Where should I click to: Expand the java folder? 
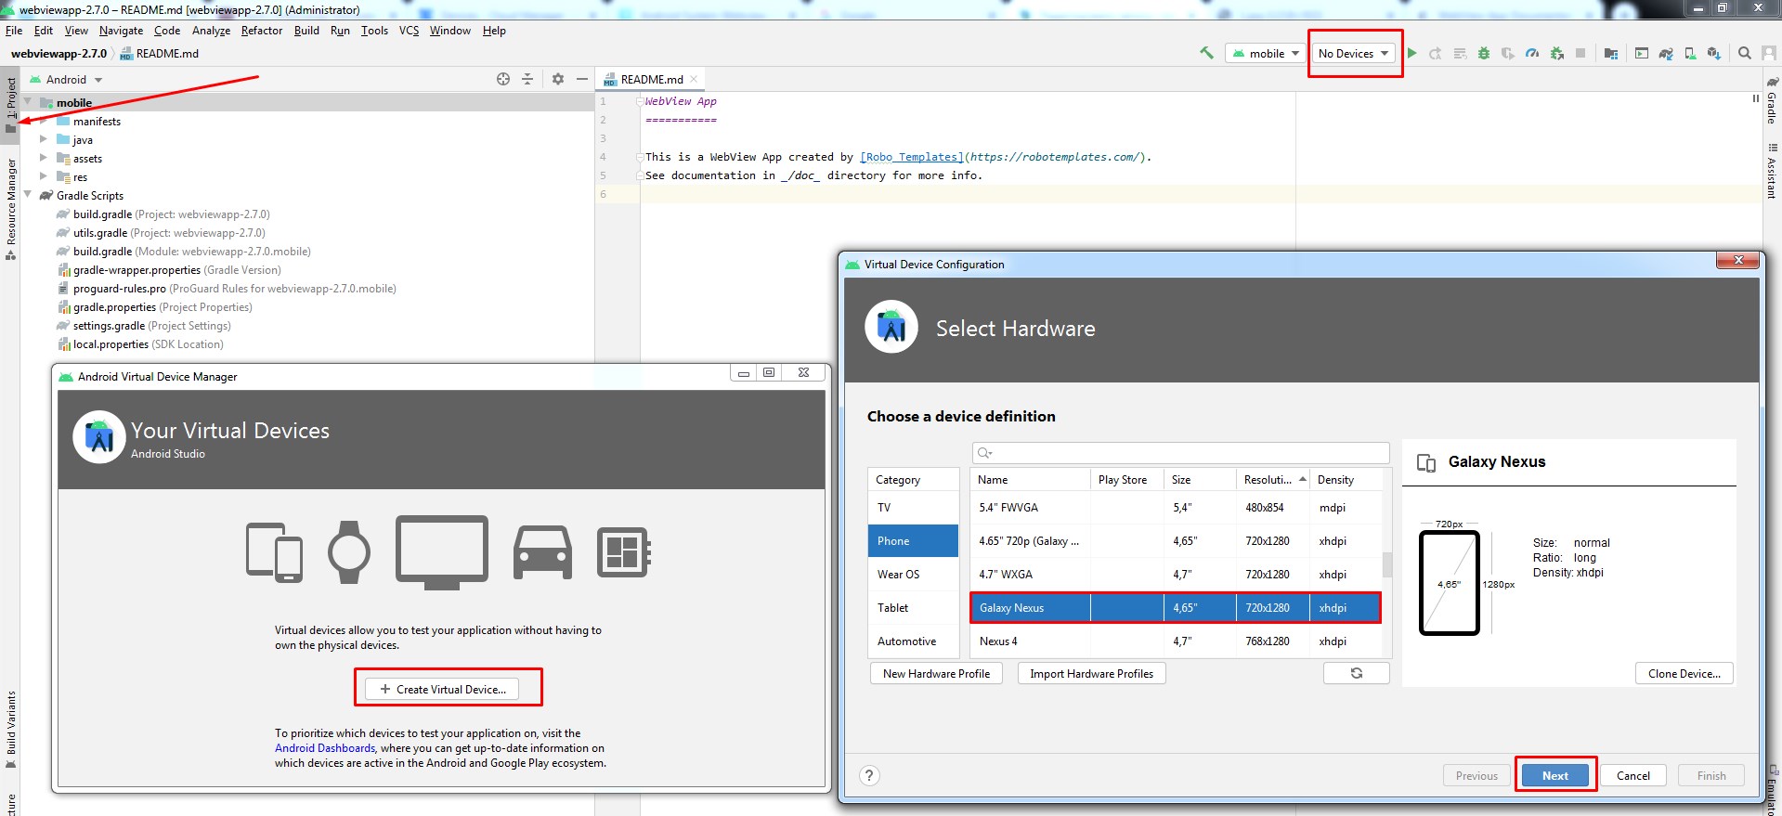(43, 139)
